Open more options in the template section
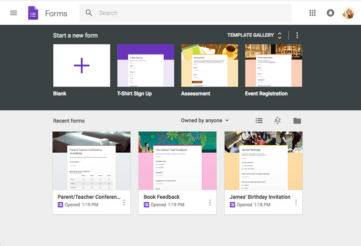361x246 pixels. pyautogui.click(x=297, y=35)
